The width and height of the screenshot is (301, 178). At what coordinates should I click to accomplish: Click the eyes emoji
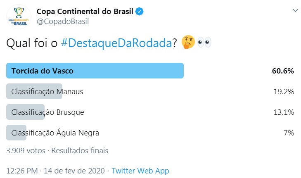pyautogui.click(x=204, y=43)
